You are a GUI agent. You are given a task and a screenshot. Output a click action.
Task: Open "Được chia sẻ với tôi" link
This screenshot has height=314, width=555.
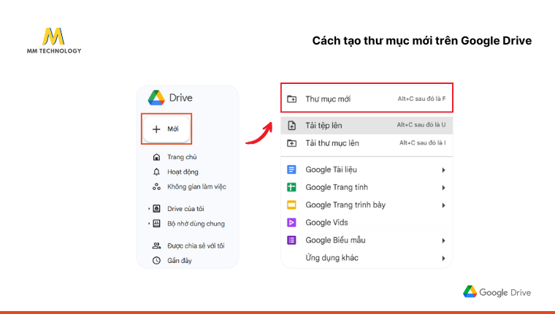pos(196,245)
